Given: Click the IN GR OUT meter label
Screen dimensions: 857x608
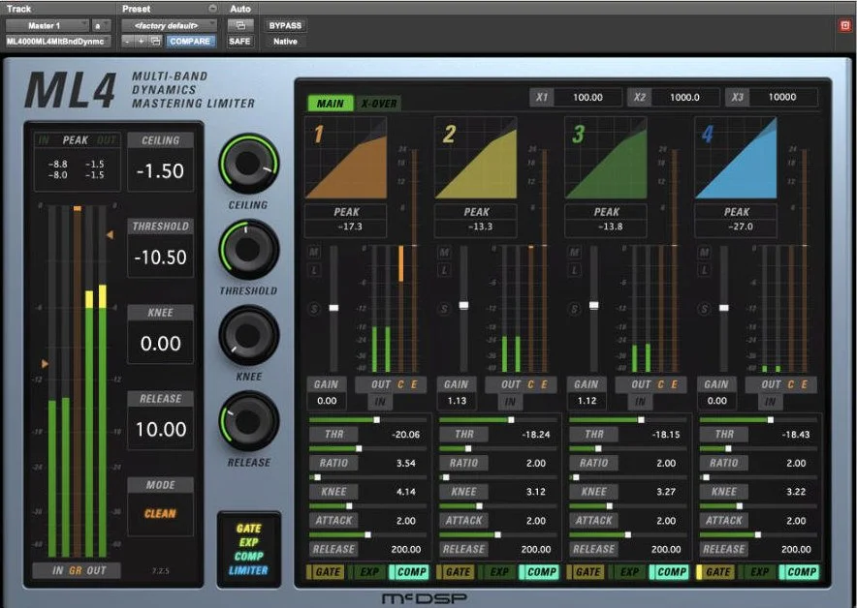Looking at the screenshot, I should tap(79, 570).
